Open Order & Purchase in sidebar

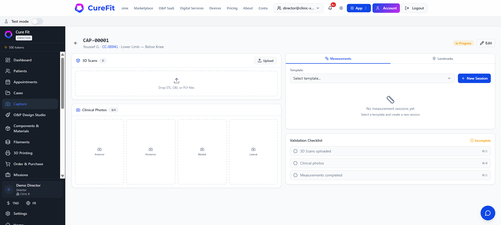(30, 164)
